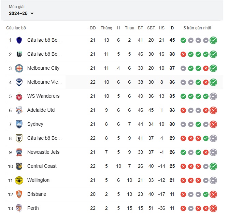
Task: Click Perth's most recent loss indicator
Action: coord(213,208)
